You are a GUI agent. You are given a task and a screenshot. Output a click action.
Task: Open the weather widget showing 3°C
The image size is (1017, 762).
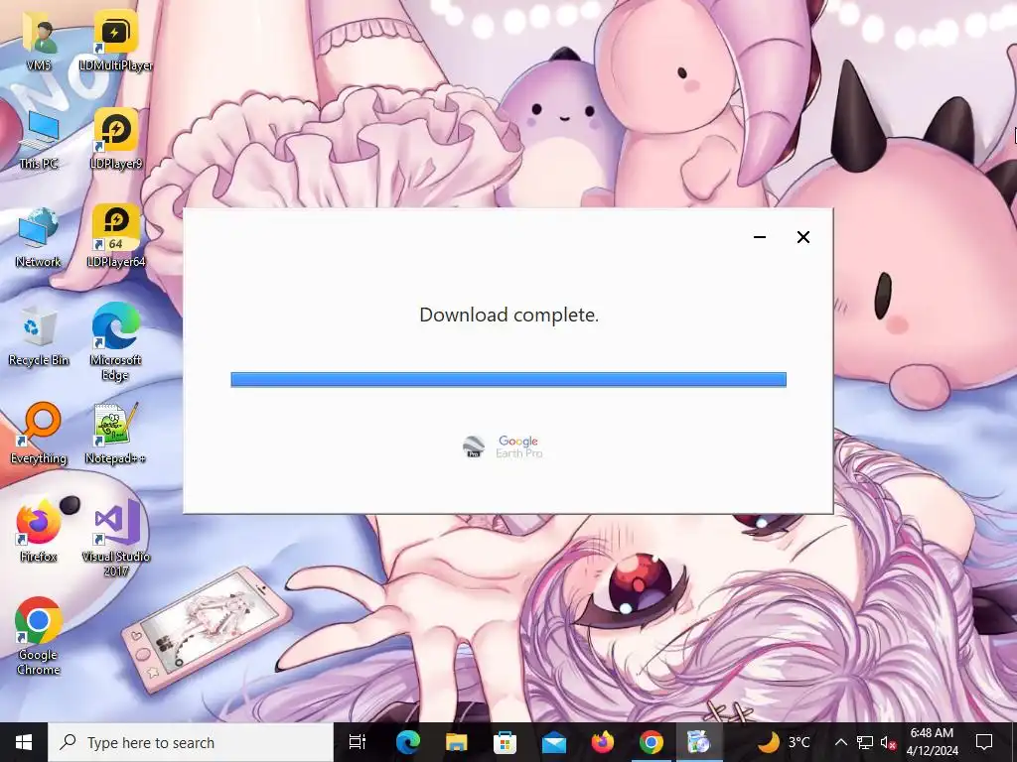point(785,742)
